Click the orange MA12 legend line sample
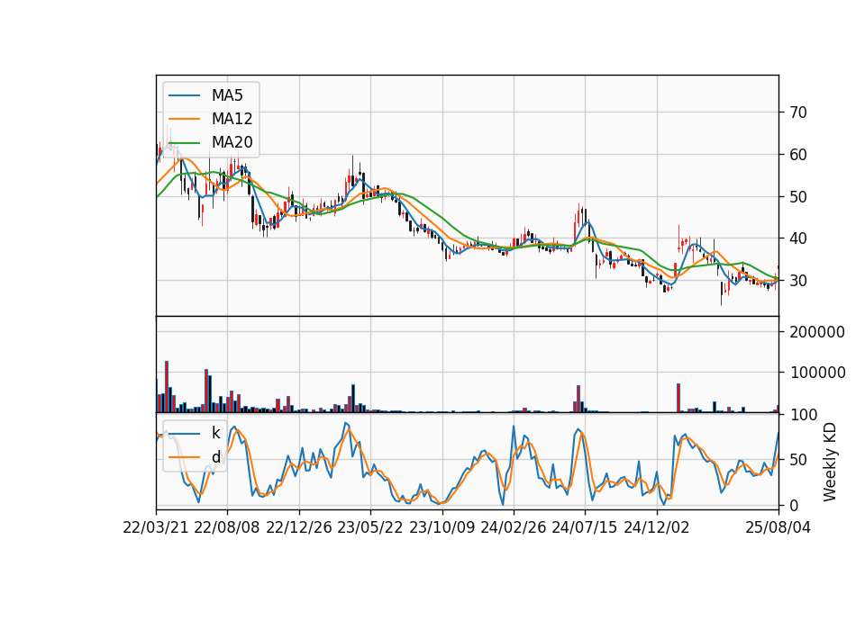 pos(184,119)
